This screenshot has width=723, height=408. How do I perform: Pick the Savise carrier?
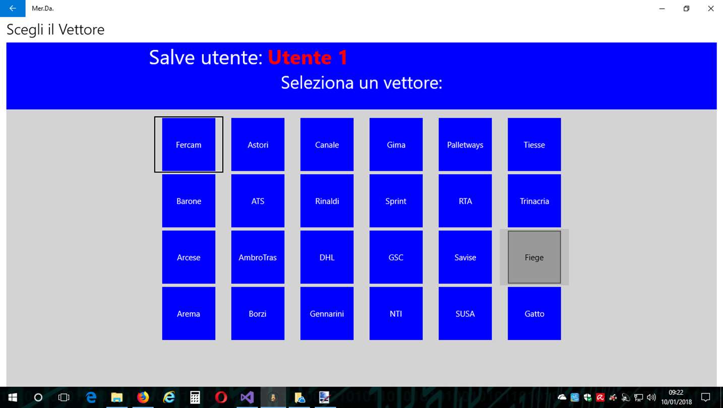[465, 257]
